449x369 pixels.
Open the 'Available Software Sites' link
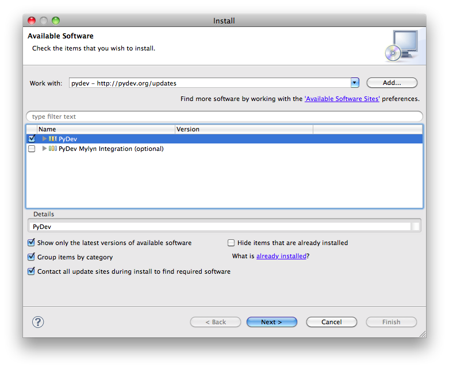[x=342, y=99]
